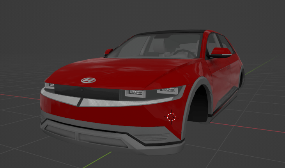Select the headlight nearest the wheel arch

[x=168, y=90]
